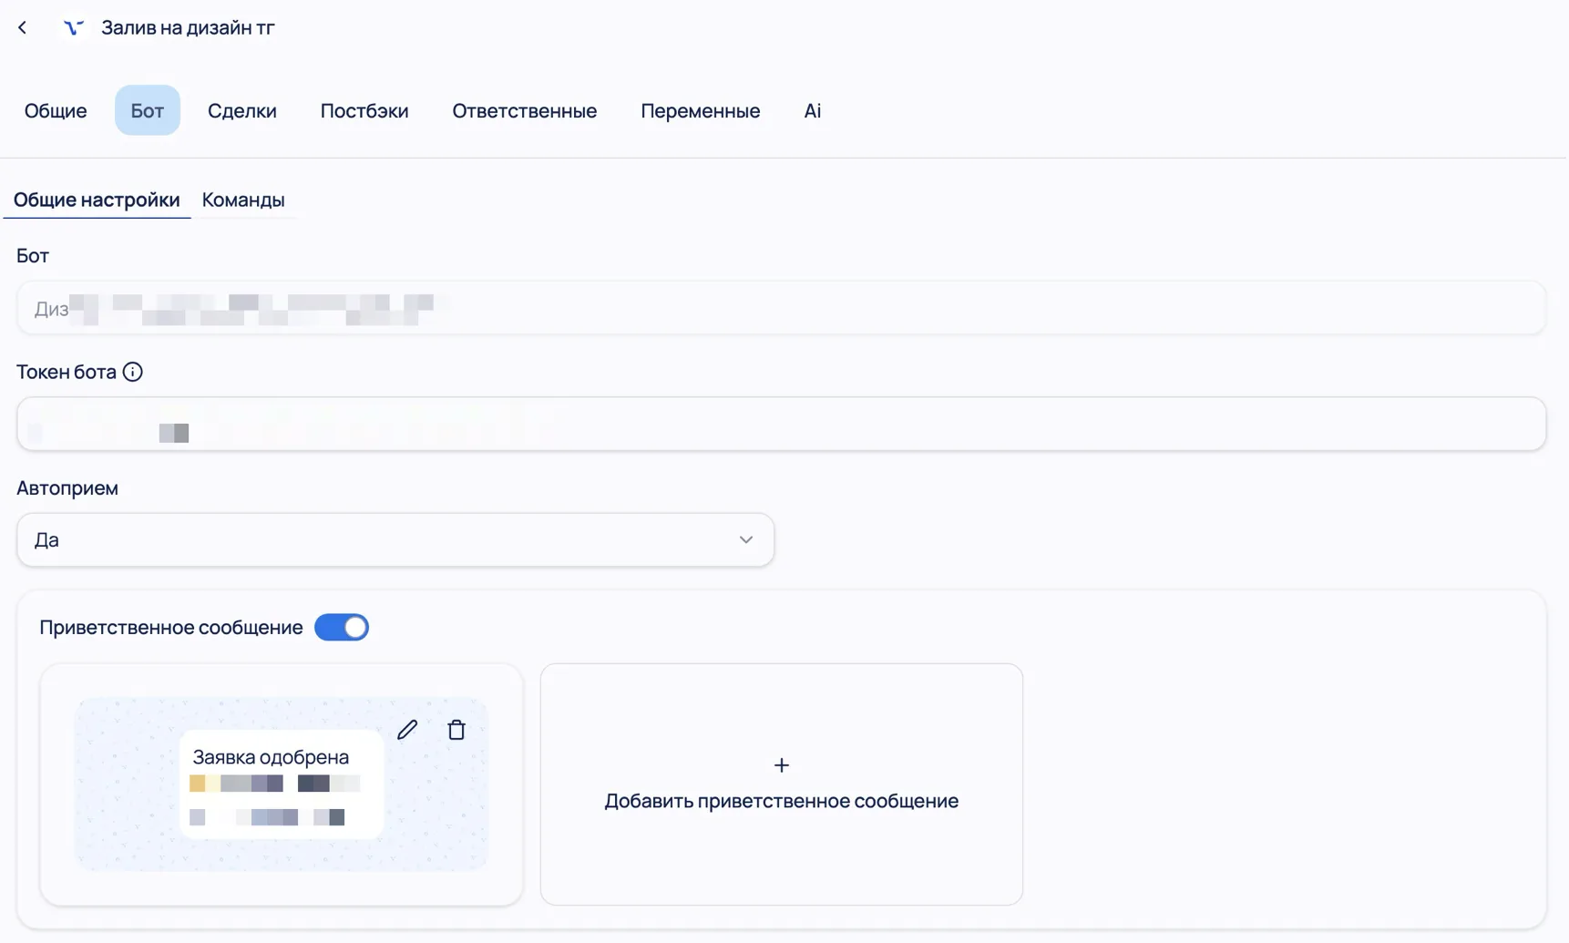
Task: Click Добавить приветственное сообщение button
Action: [782, 784]
